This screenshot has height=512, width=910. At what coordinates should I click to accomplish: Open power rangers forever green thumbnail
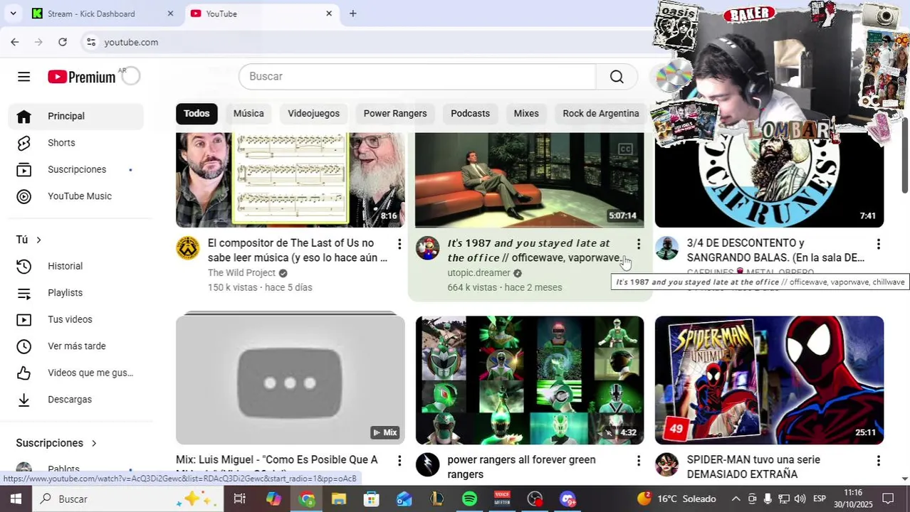click(x=529, y=380)
